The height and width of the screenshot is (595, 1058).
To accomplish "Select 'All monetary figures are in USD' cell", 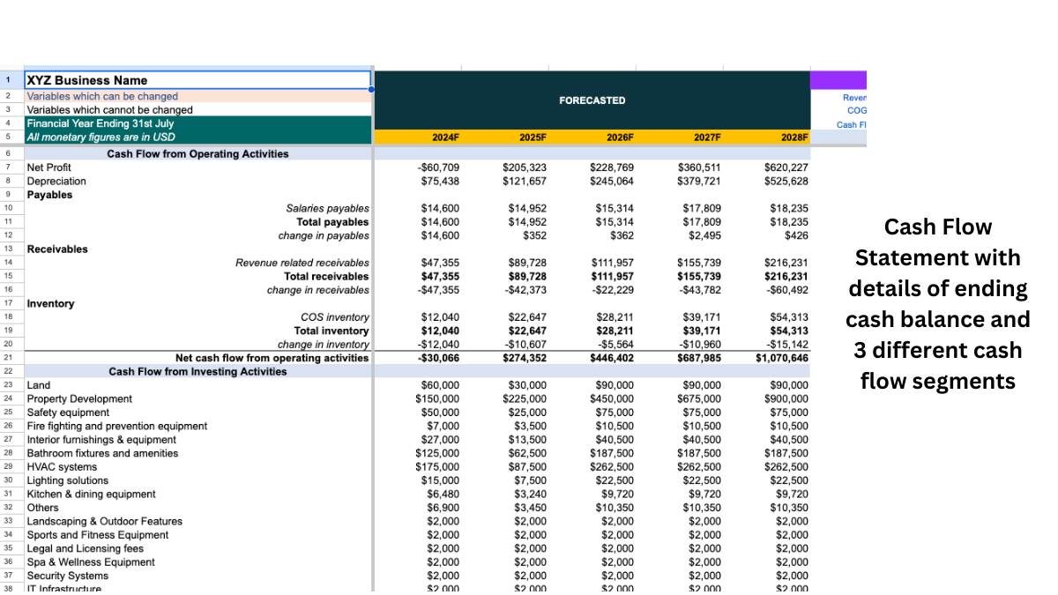I will coord(198,137).
